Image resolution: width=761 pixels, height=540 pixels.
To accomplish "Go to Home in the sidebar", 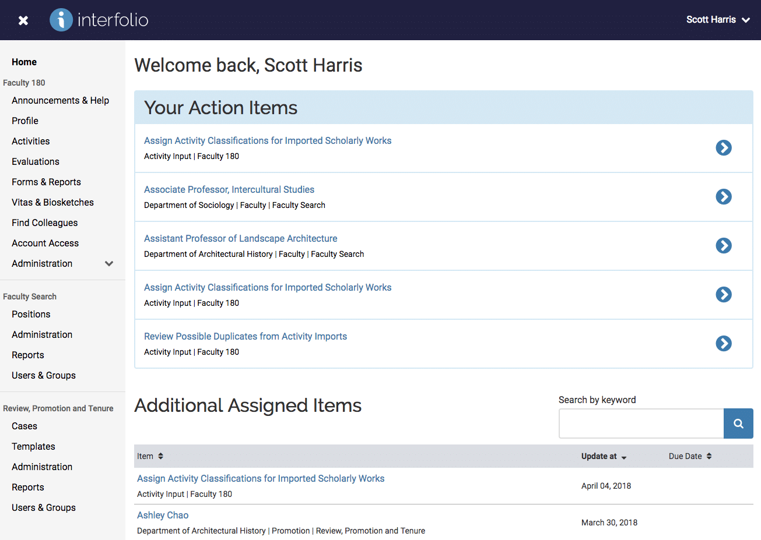I will pos(24,62).
